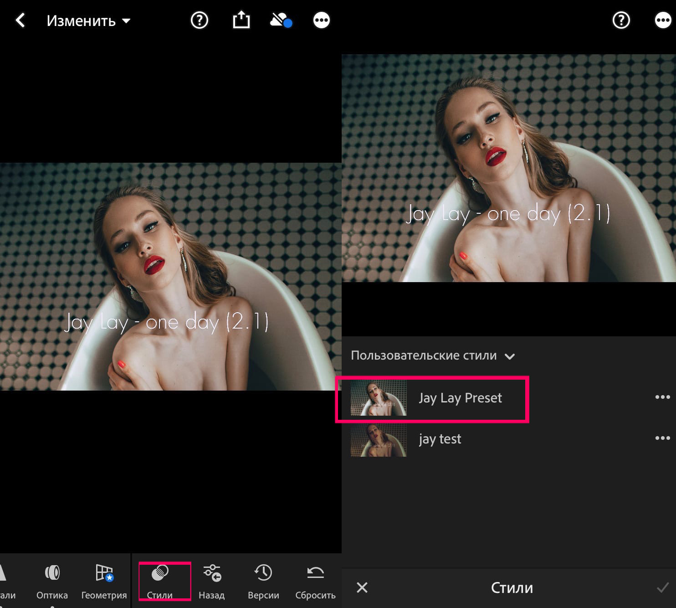The image size is (676, 608).
Task: Tap the back arrow to exit editing
Action: coord(20,20)
